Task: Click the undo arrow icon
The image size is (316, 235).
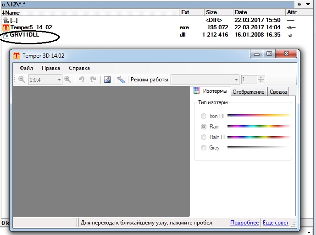Action: pos(82,80)
